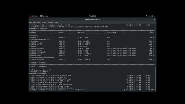This screenshot has width=185, height=104.
Task: Click the ansible version 2.8.5-2.el8
Action: 83,38
